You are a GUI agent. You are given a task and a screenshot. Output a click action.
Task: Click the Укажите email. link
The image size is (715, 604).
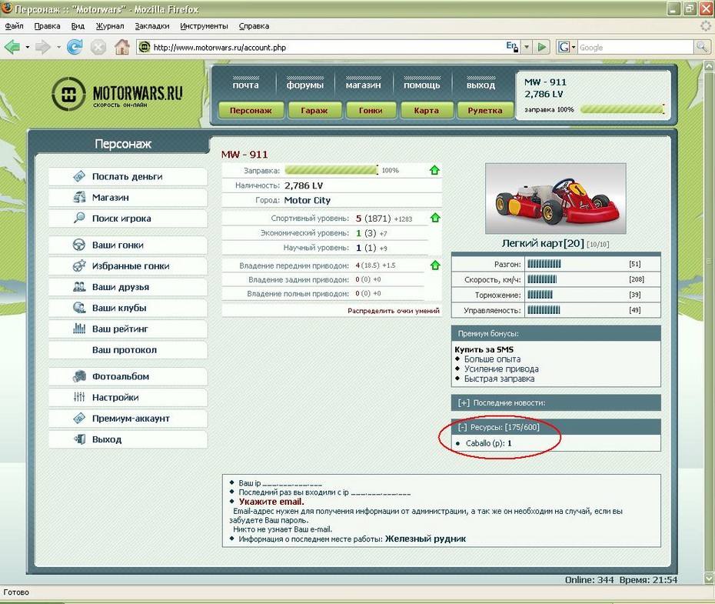point(271,502)
